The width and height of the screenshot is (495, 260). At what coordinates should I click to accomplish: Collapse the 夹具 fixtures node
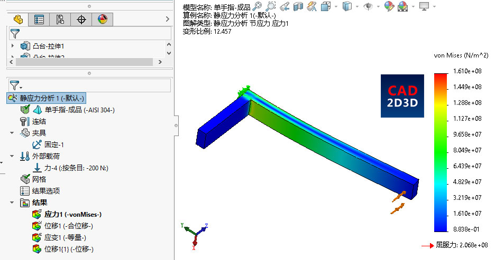click(x=12, y=133)
